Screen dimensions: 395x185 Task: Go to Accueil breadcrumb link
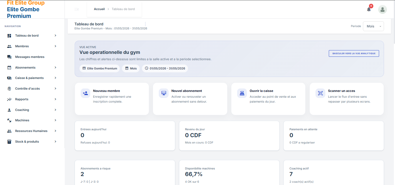point(99,9)
